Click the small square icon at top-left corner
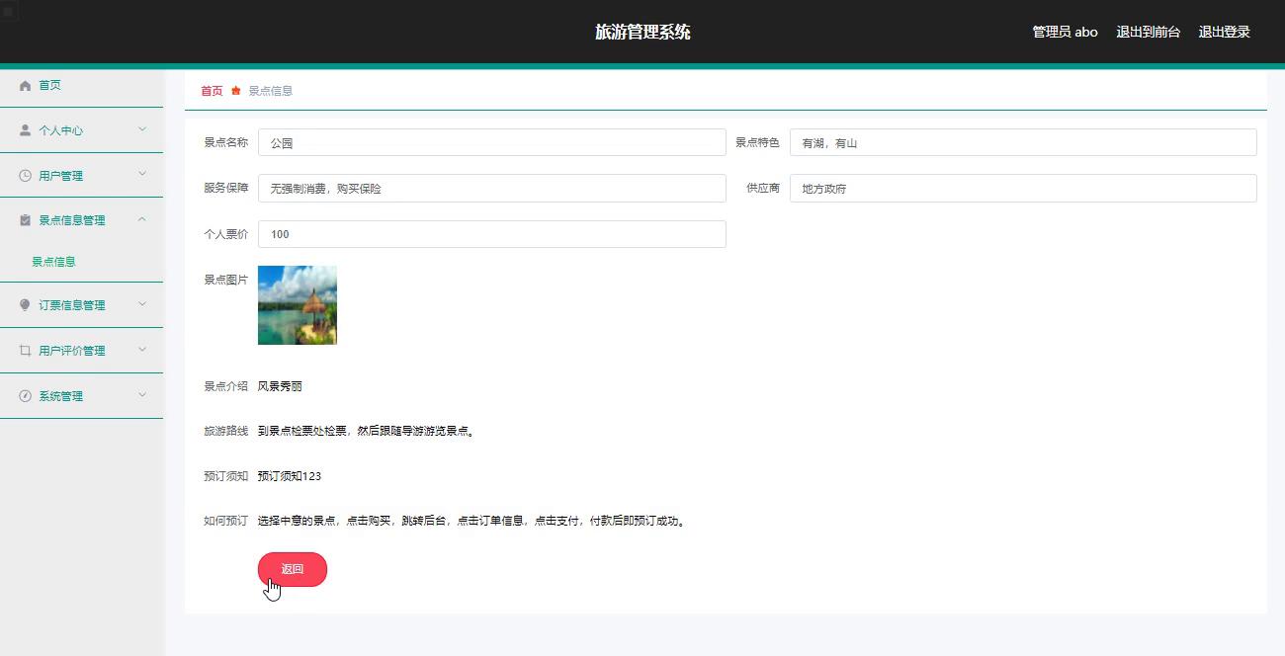The height and width of the screenshot is (656, 1285). (x=9, y=10)
